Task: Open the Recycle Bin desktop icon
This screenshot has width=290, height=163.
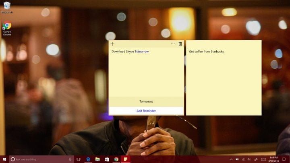Action: point(7,7)
